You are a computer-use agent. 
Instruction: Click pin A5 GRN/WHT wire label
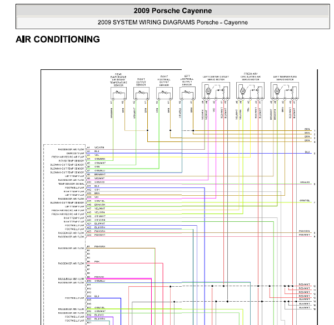(100, 163)
